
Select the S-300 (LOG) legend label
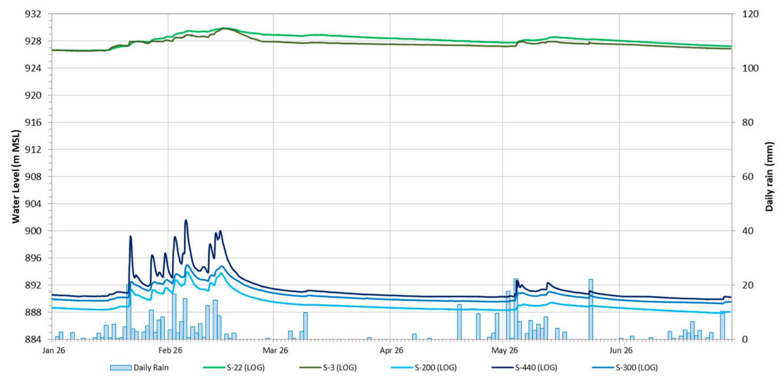[x=636, y=368]
